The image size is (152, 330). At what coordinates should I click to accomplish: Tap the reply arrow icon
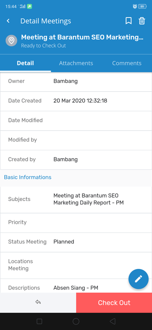pos(38,302)
